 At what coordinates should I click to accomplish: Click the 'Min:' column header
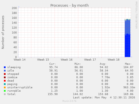78,64
